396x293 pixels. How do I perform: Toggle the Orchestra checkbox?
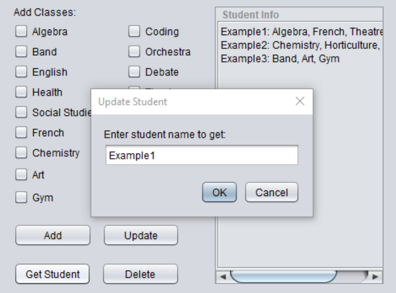pyautogui.click(x=134, y=51)
